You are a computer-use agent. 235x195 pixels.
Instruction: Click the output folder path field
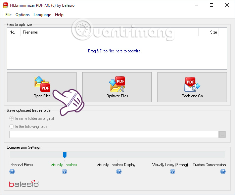coord(114,134)
